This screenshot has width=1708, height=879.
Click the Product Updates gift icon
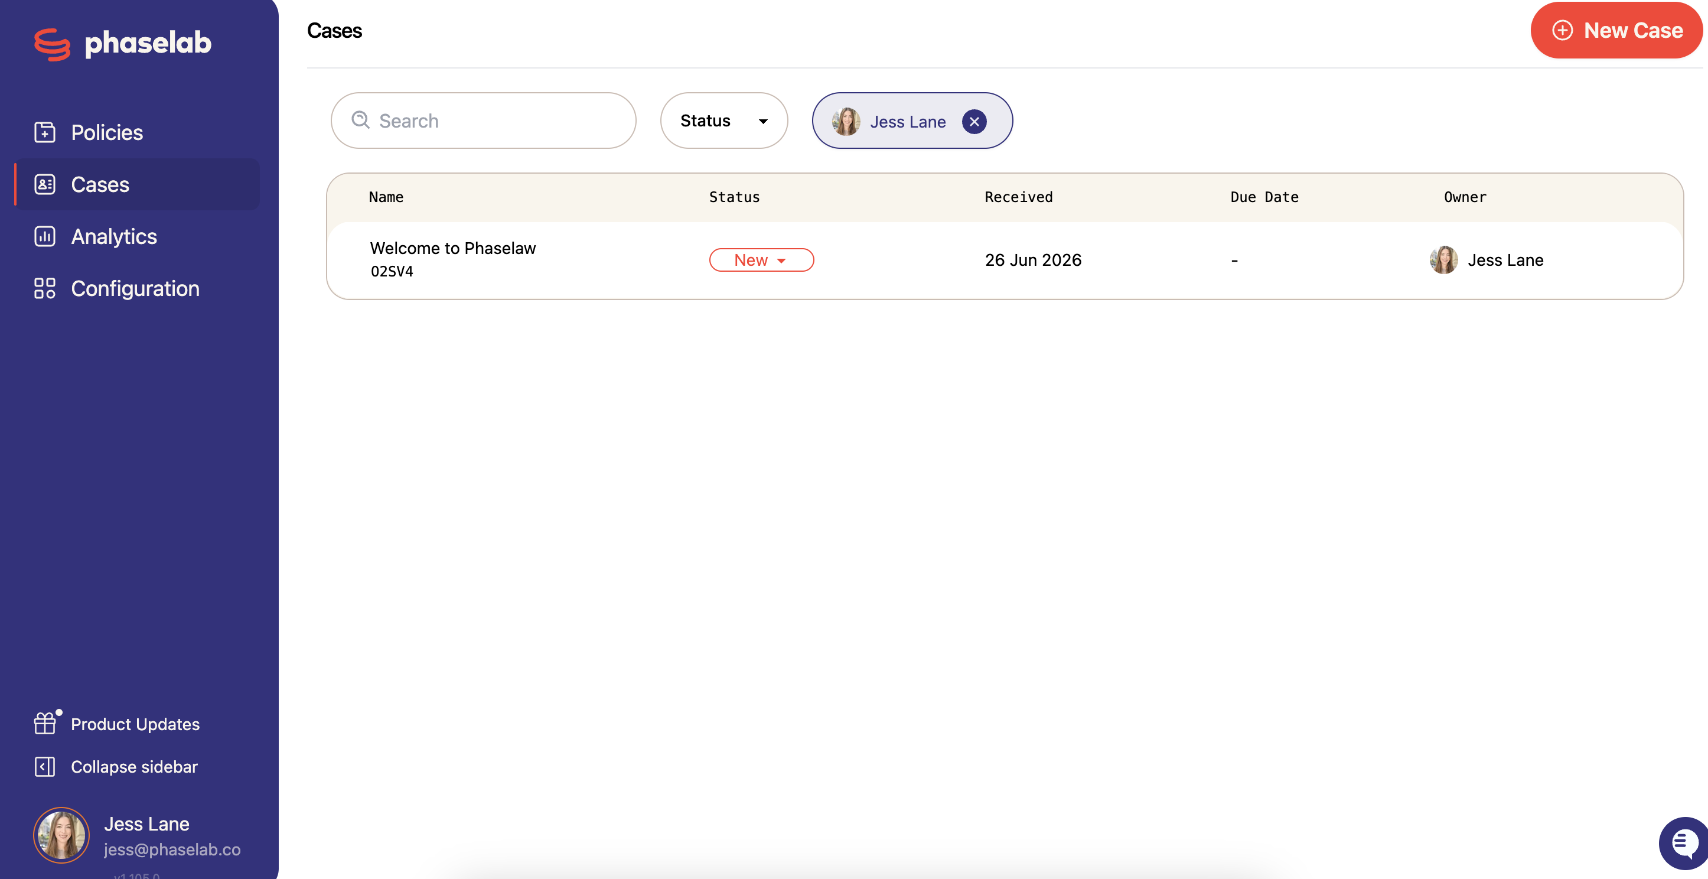click(x=45, y=722)
